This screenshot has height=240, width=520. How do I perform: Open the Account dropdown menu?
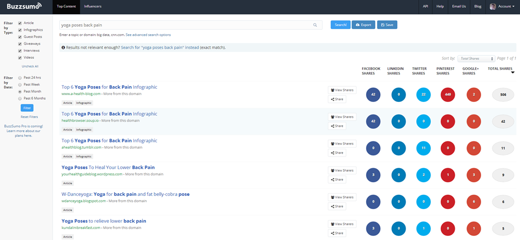(x=503, y=6)
